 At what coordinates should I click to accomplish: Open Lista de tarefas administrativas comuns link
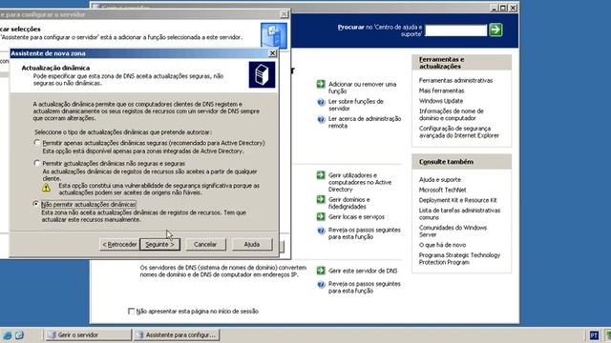point(459,213)
